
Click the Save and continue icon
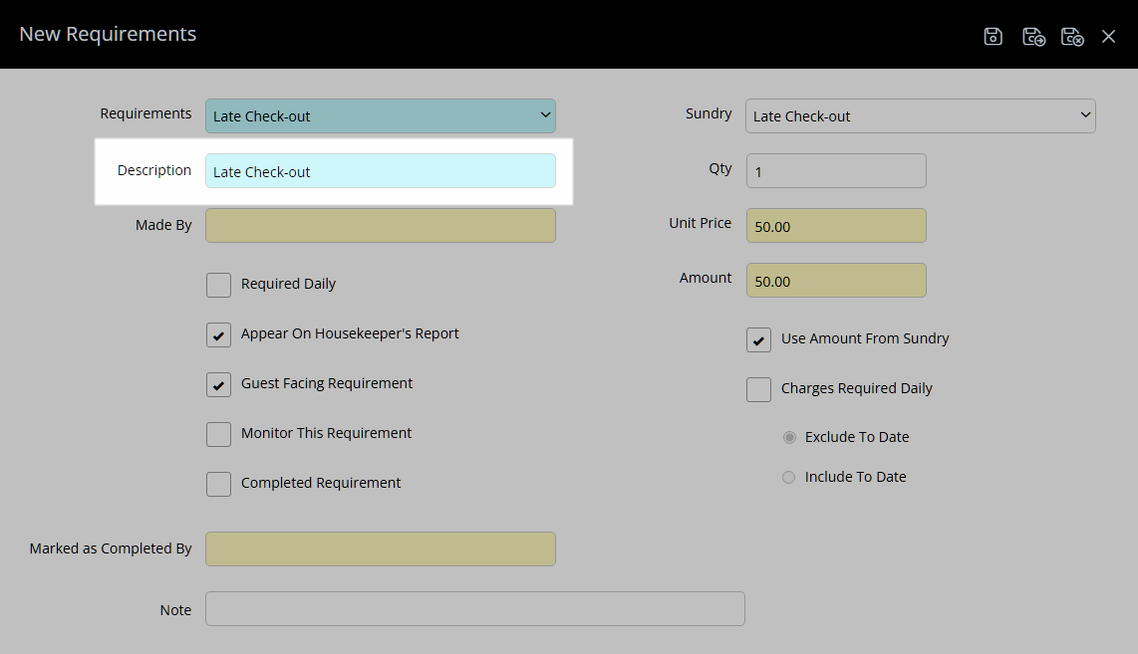1033,36
